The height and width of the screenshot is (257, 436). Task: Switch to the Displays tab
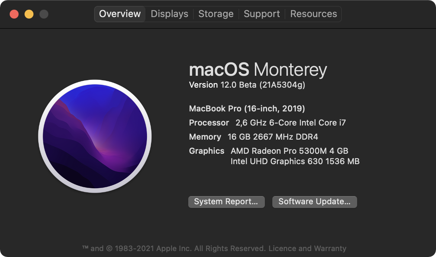click(x=169, y=14)
